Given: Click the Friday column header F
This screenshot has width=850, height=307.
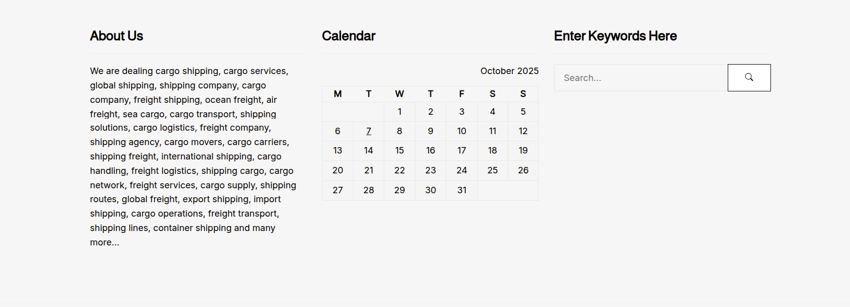Looking at the screenshot, I should [462, 94].
